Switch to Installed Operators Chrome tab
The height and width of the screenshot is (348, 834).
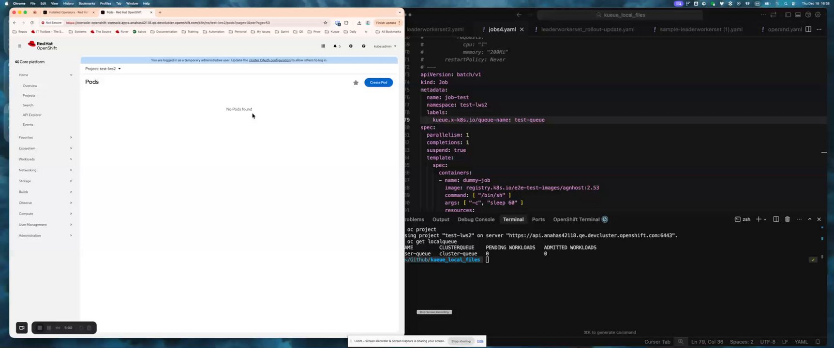(68, 12)
